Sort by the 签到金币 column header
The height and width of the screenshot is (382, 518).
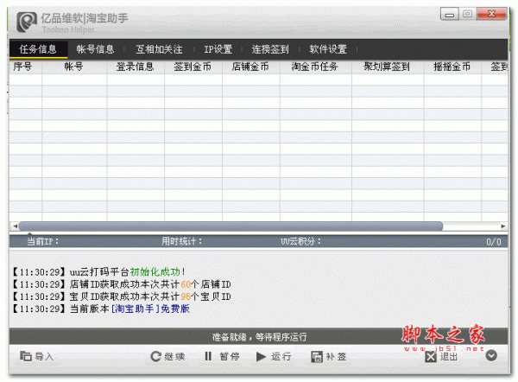click(x=193, y=67)
